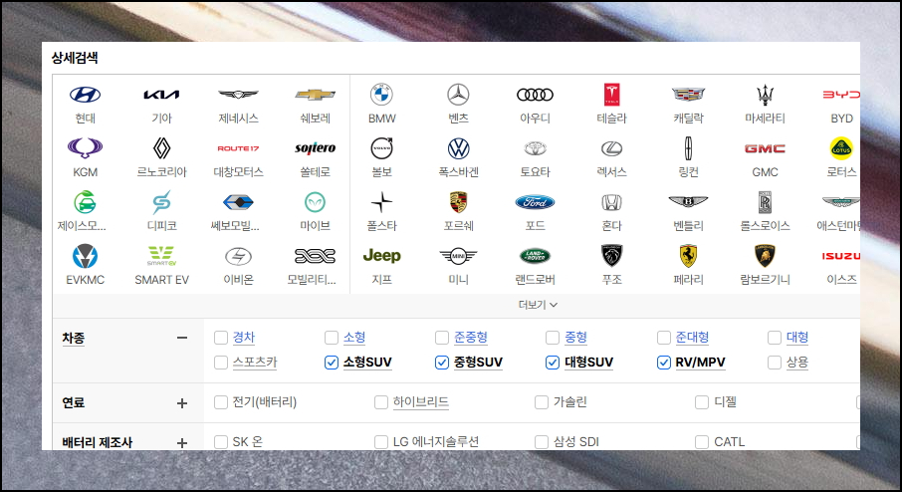Choose the Cadillac (캐딜락) logo
Image resolution: width=902 pixels, height=492 pixels.
pos(688,95)
